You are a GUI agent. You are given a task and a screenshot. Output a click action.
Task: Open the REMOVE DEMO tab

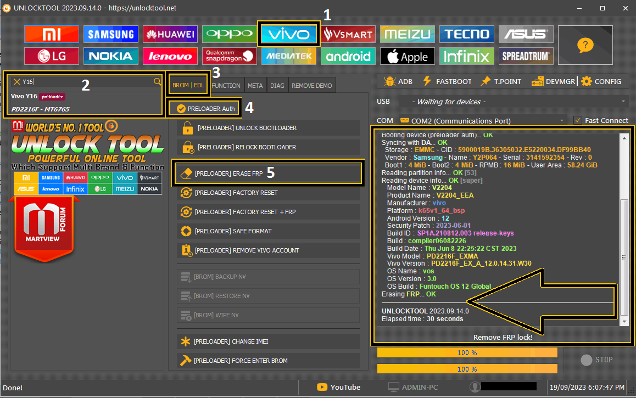tap(311, 86)
